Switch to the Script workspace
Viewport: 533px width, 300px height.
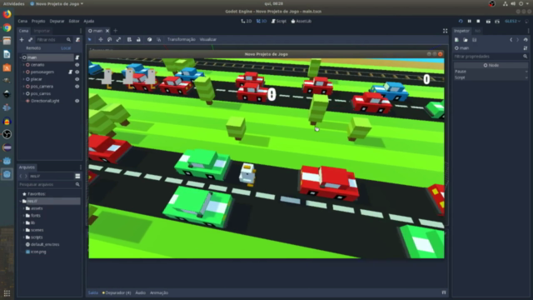pyautogui.click(x=279, y=21)
